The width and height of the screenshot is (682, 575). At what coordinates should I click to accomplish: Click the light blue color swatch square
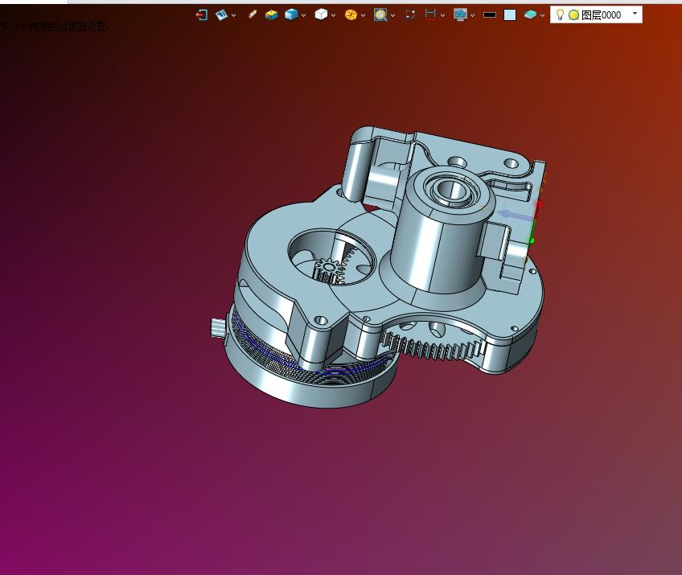[510, 15]
